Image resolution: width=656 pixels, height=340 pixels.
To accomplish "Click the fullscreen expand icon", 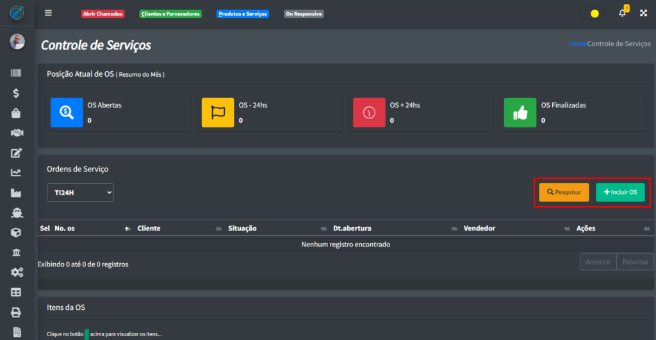I will point(644,13).
